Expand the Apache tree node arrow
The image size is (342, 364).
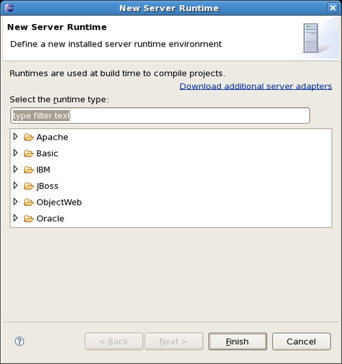(16, 137)
